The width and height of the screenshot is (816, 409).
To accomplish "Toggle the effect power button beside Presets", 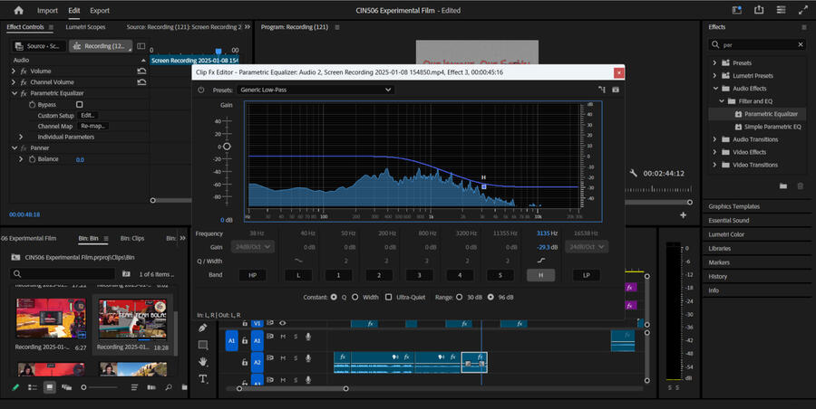I will point(201,90).
